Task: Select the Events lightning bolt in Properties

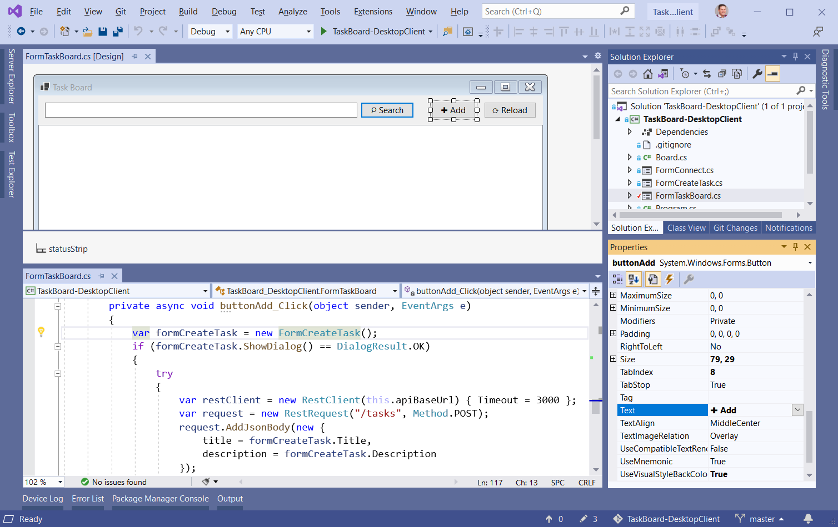Action: point(669,279)
